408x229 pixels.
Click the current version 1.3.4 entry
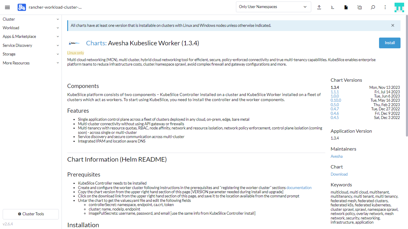pos(335,88)
